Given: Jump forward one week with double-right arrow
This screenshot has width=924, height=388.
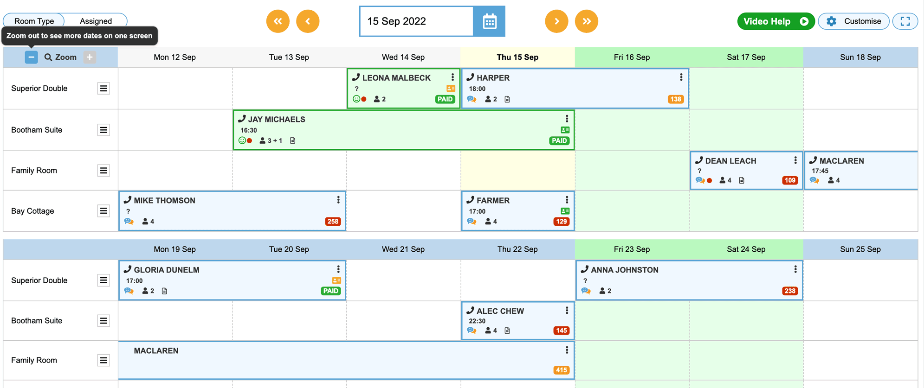Looking at the screenshot, I should (587, 21).
